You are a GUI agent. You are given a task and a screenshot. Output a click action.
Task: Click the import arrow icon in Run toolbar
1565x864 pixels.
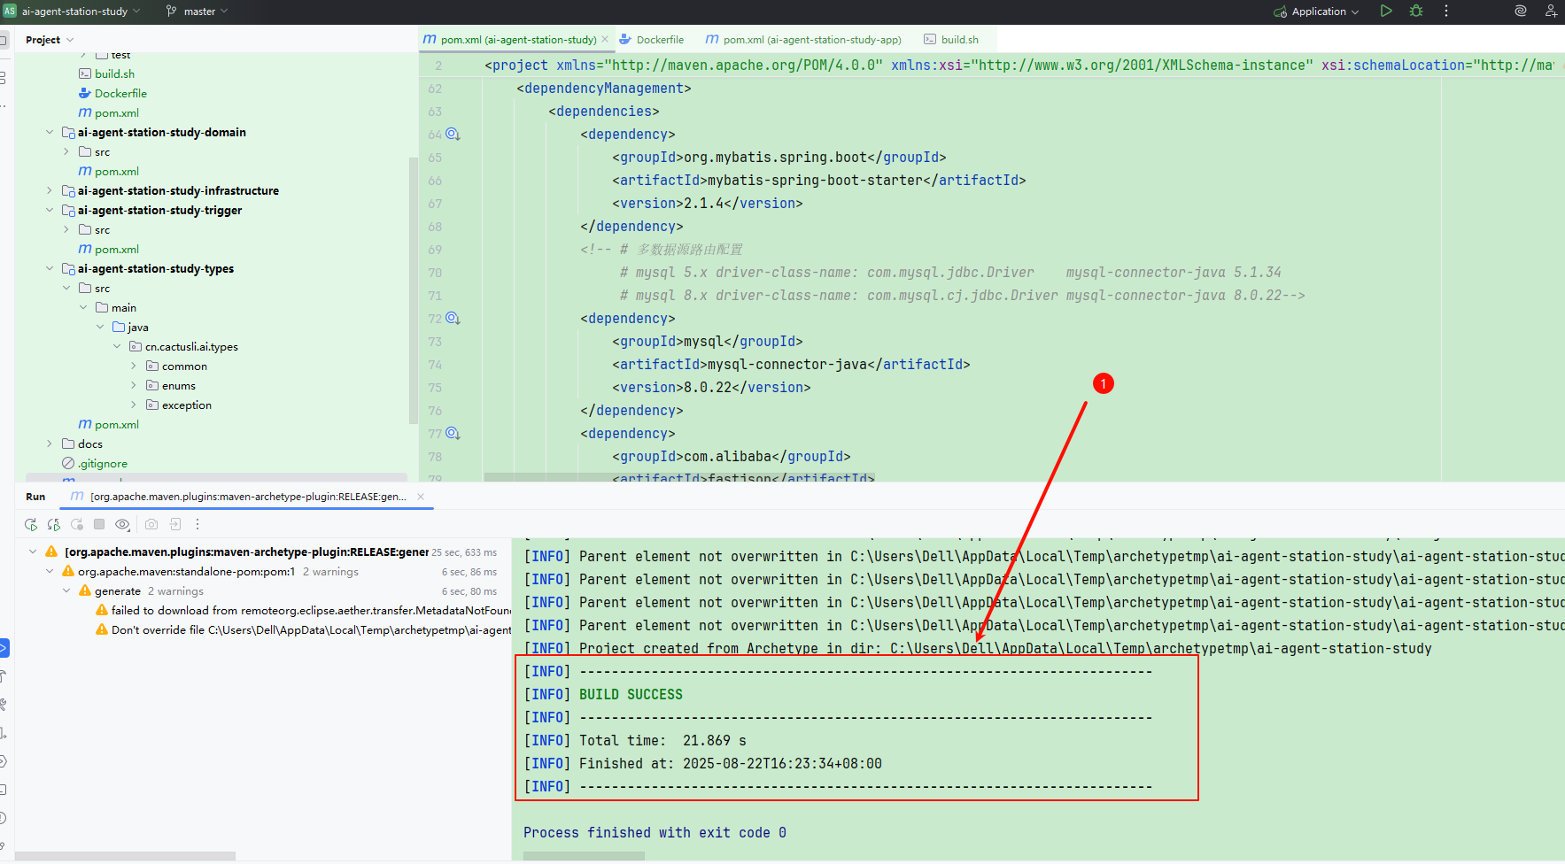[175, 524]
